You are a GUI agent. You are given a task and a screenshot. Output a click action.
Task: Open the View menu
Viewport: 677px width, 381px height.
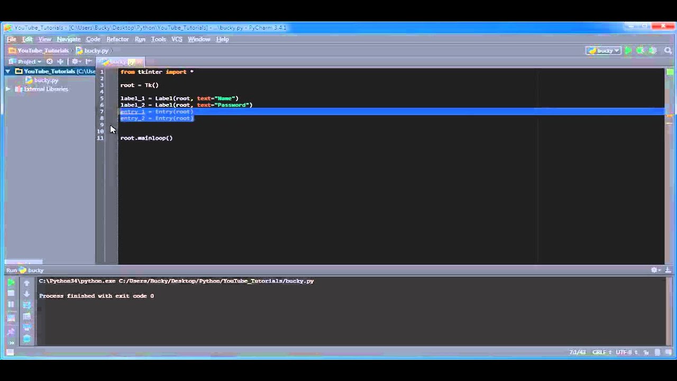tap(44, 39)
